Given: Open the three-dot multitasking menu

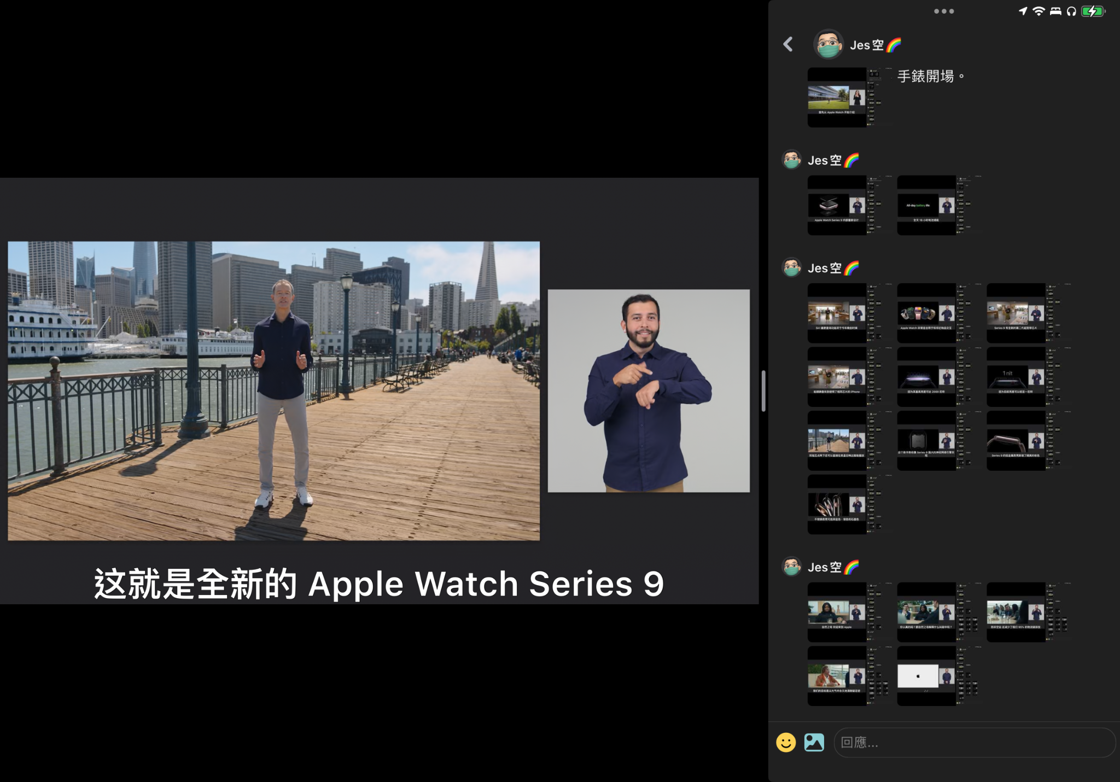Looking at the screenshot, I should tap(944, 11).
